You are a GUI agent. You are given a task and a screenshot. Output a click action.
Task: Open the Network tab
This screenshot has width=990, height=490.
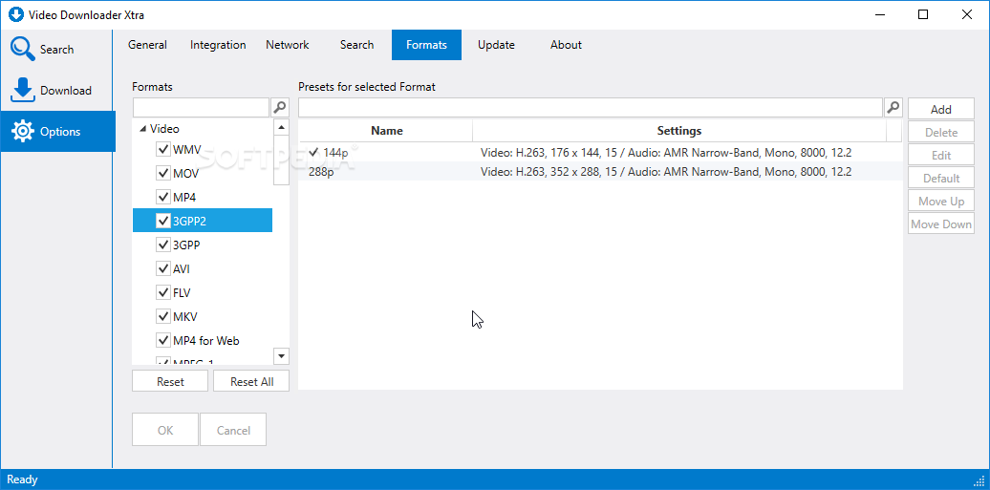288,45
